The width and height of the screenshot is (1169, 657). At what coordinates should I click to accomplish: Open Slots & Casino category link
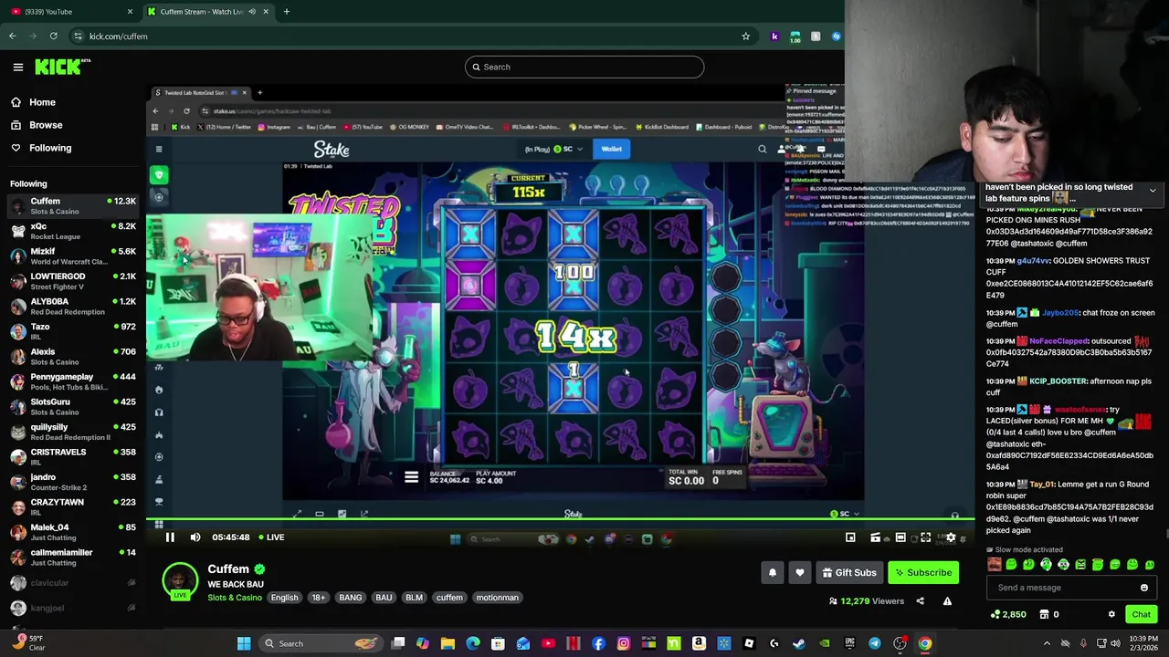[235, 598]
